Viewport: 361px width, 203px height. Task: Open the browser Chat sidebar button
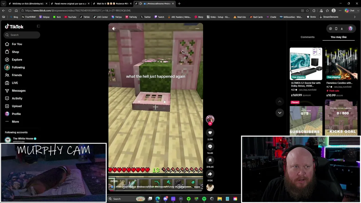tap(349, 10)
